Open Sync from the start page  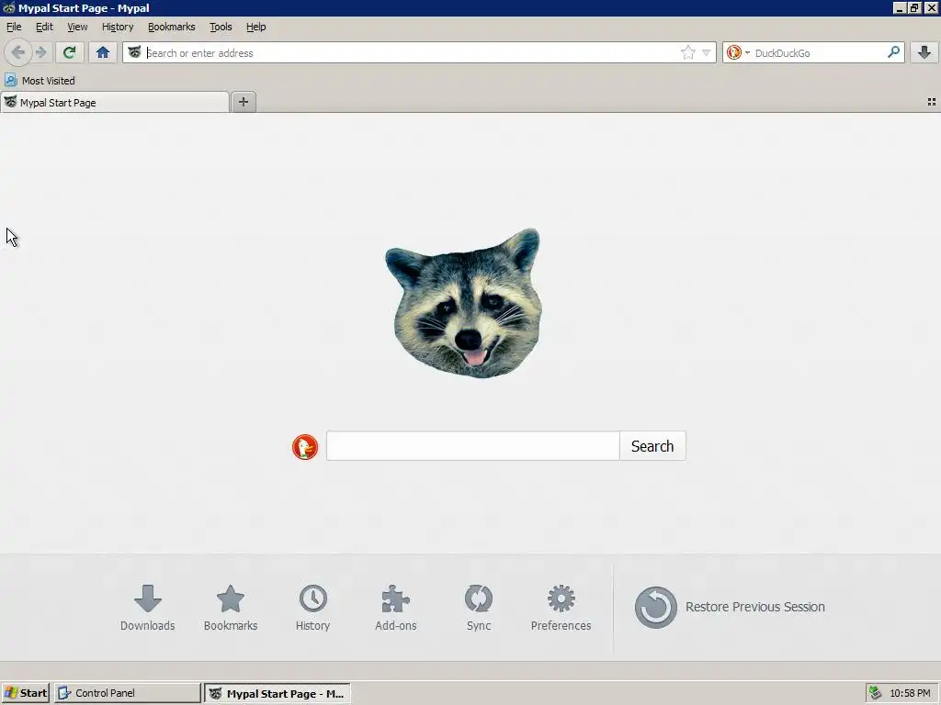click(x=478, y=608)
